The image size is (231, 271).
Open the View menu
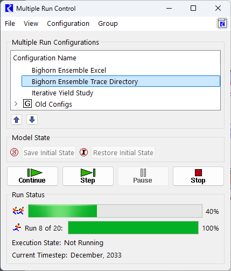31,24
